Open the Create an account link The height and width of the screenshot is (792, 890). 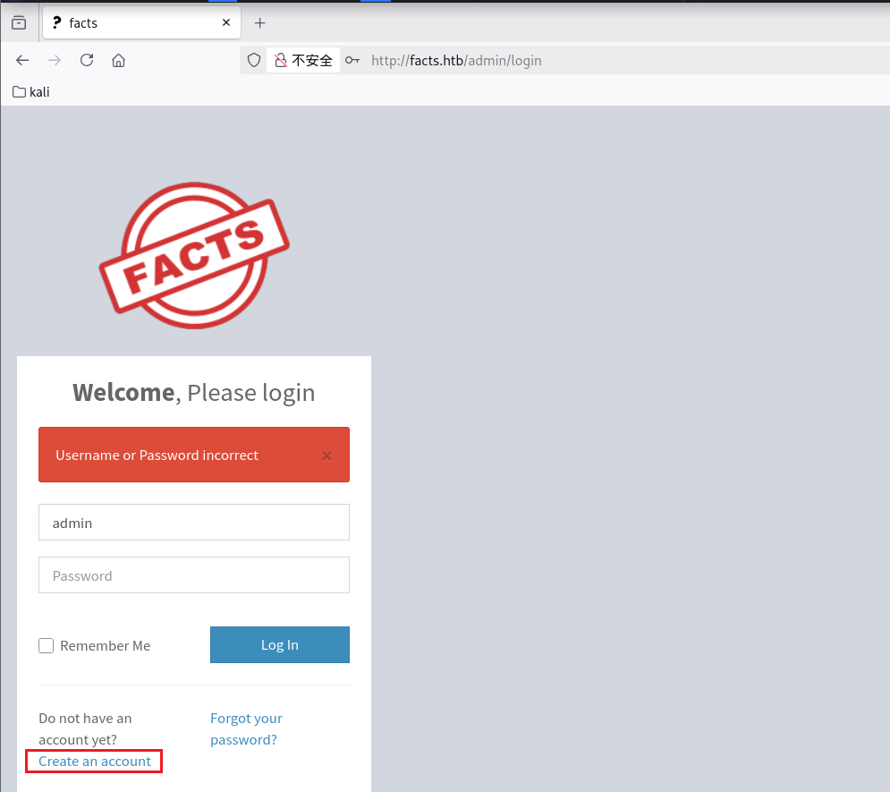pyautogui.click(x=95, y=762)
